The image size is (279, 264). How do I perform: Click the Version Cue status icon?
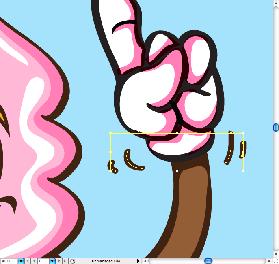(x=73, y=261)
